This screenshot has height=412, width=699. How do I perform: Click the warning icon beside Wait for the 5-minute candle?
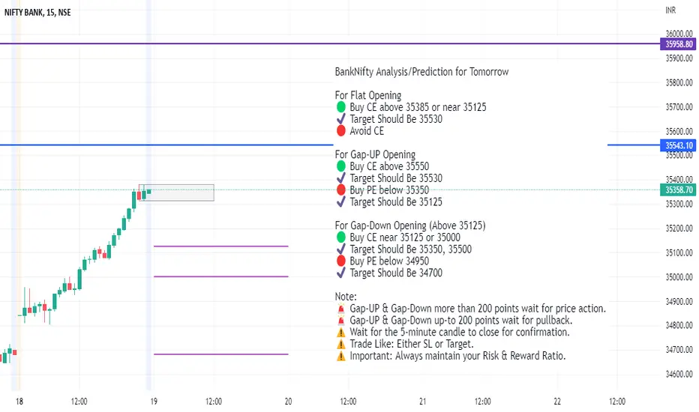point(341,333)
